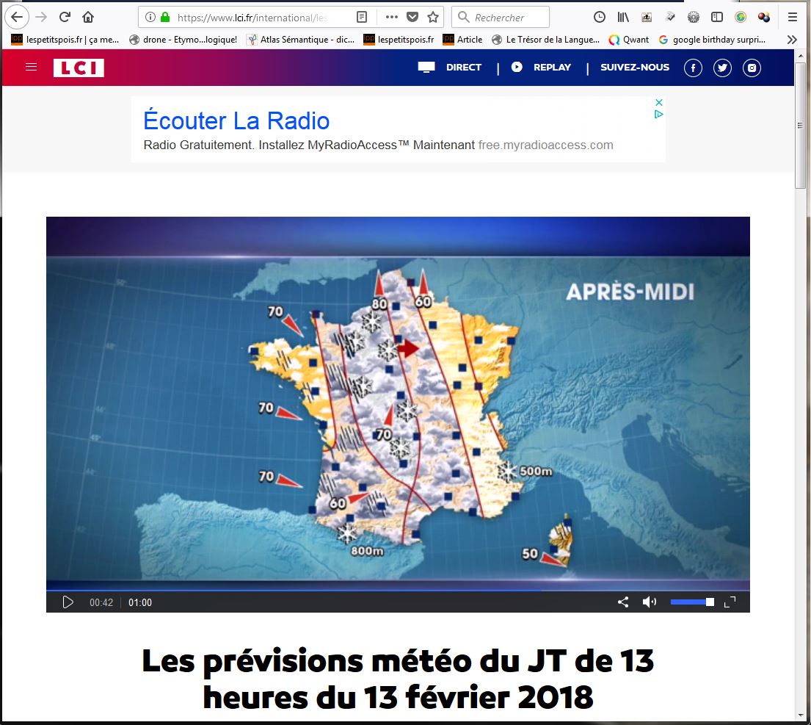
Task: Click the LCI logo
Action: point(79,68)
